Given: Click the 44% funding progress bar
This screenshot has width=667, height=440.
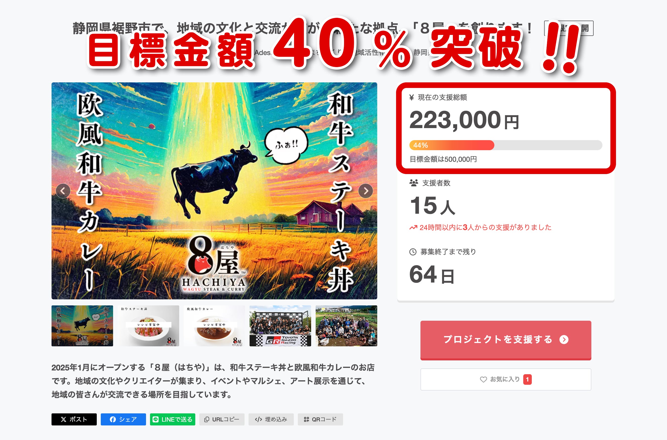Looking at the screenshot, I should tap(506, 145).
